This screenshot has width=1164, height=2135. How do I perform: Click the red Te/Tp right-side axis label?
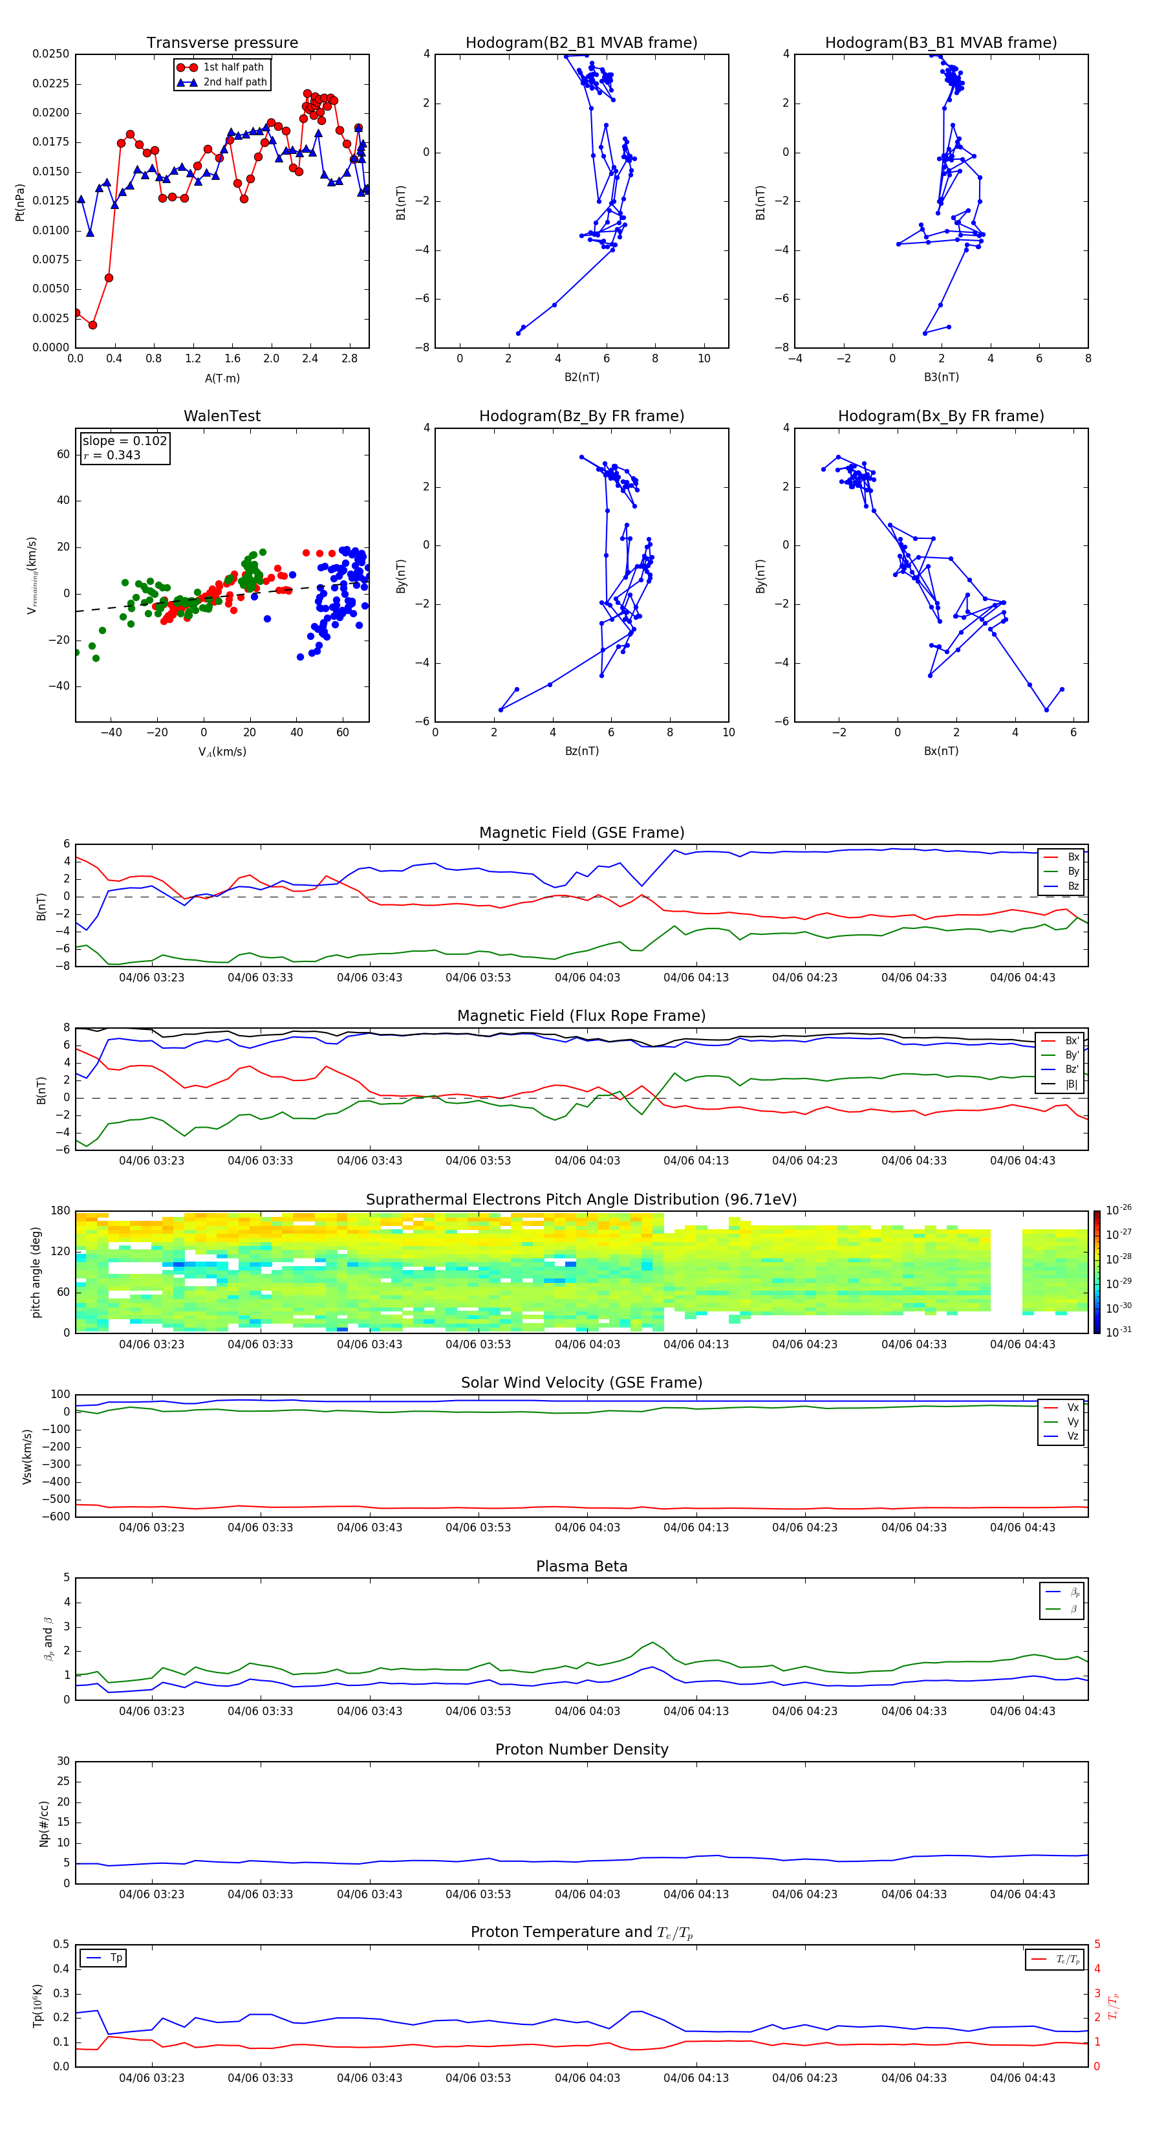pyautogui.click(x=1113, y=2006)
